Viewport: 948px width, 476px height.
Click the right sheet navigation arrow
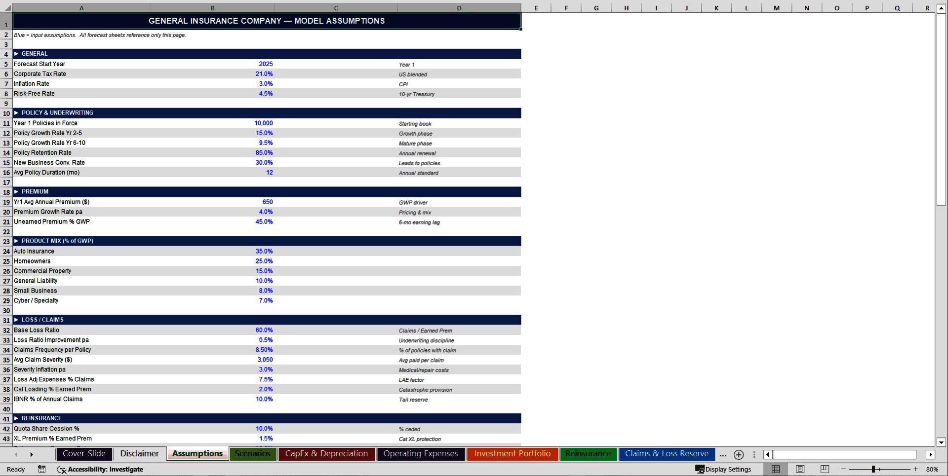(x=32, y=454)
